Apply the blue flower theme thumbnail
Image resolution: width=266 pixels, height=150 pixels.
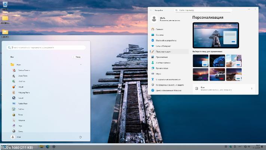tap(217, 61)
